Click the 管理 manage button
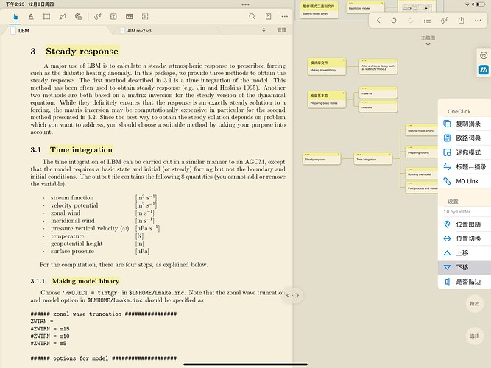The height and width of the screenshot is (368, 491). tap(281, 29)
